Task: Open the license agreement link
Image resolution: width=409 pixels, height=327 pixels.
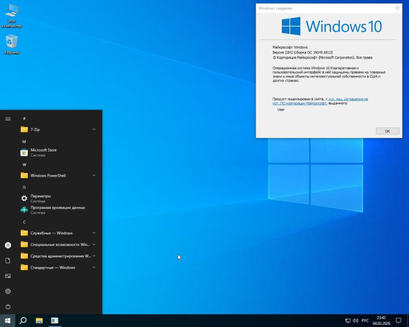Action: coord(348,99)
